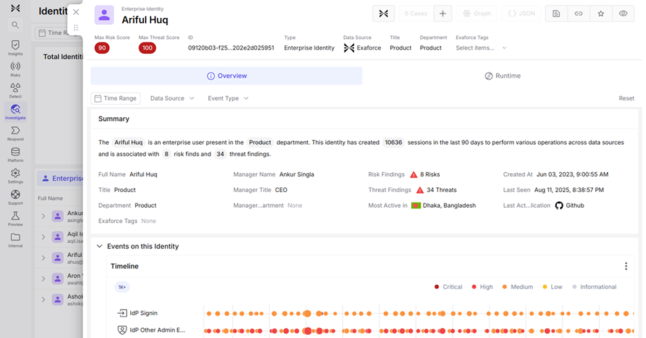
Task: Select the Investigate sidebar icon
Action: click(15, 112)
